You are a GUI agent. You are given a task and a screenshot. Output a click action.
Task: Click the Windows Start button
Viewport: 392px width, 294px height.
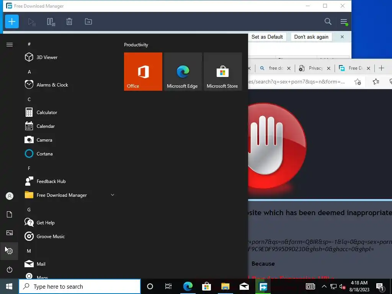tap(9, 286)
